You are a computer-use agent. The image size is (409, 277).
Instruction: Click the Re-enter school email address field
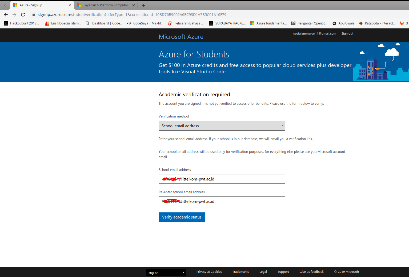pos(222,201)
